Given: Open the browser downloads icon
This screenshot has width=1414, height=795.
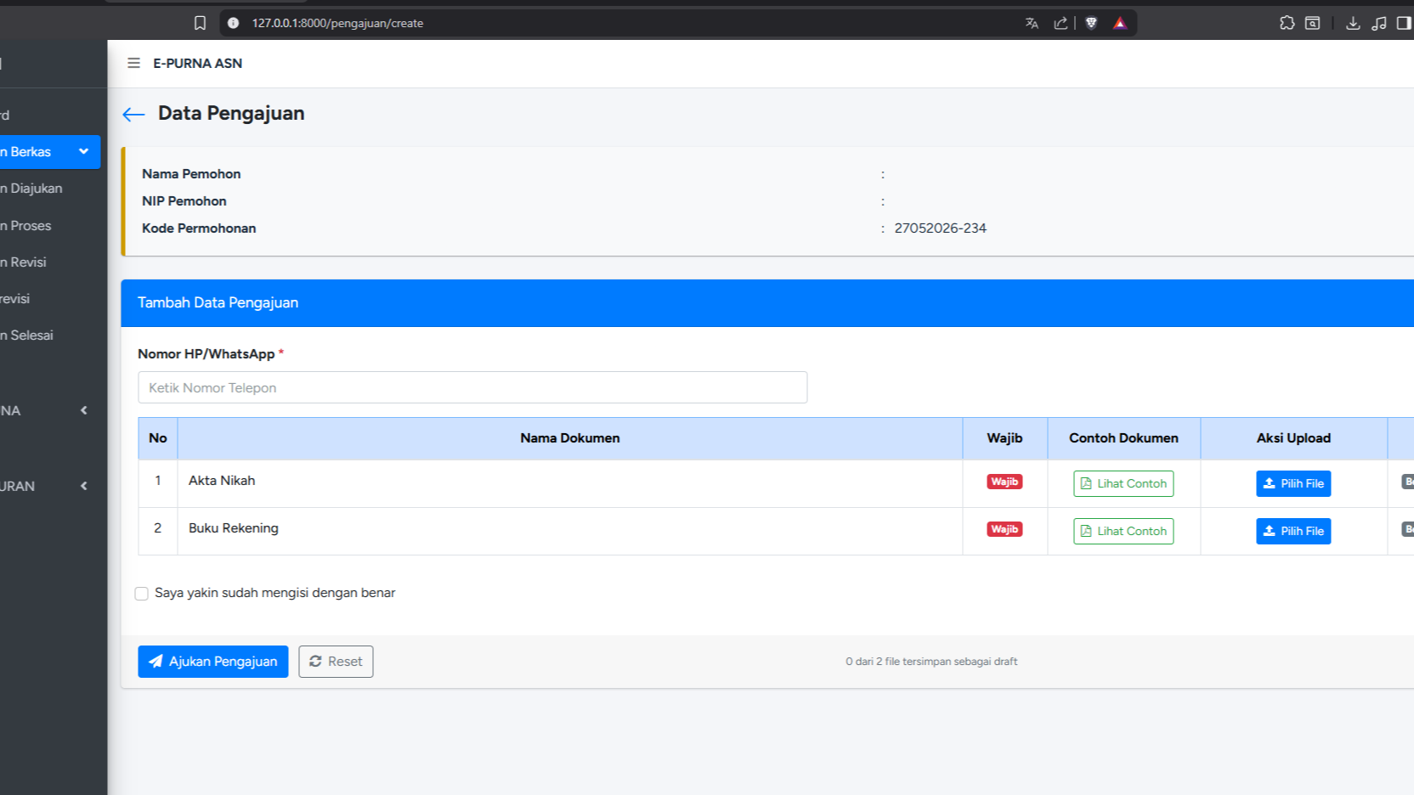Looking at the screenshot, I should point(1353,23).
